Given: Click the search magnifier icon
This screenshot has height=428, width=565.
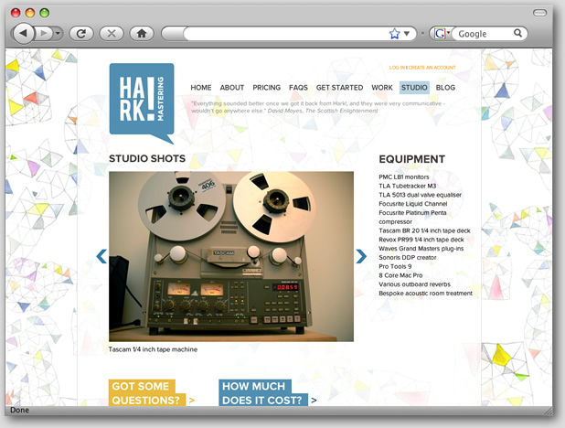Looking at the screenshot, I should [518, 33].
